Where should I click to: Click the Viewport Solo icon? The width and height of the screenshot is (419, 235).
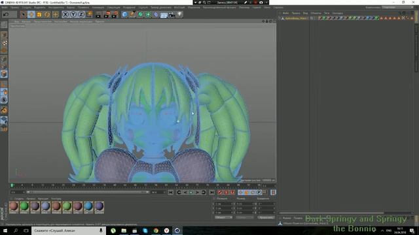pyautogui.click(x=4, y=100)
